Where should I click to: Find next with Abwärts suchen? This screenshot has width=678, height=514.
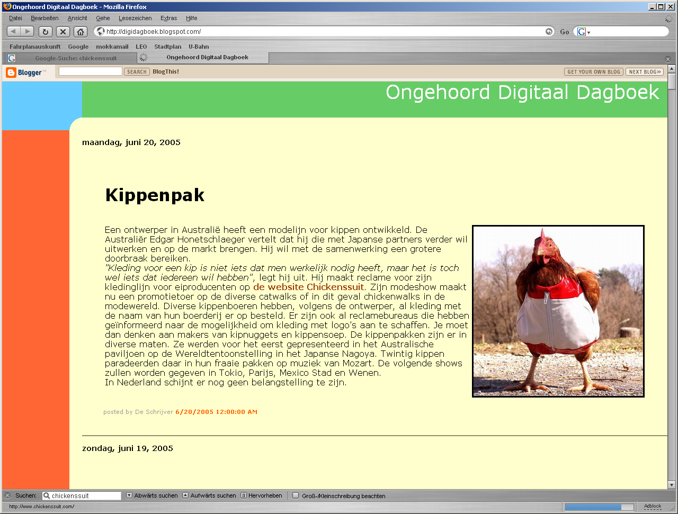tap(152, 495)
